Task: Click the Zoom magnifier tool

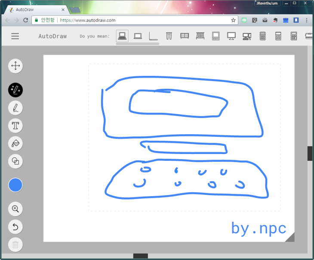Action: 15,209
